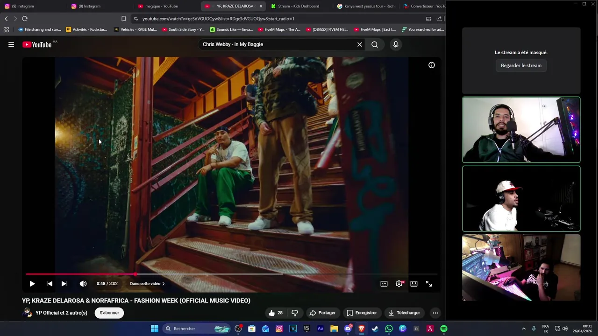Open the video info card icon
The width and height of the screenshot is (598, 336).
432,65
